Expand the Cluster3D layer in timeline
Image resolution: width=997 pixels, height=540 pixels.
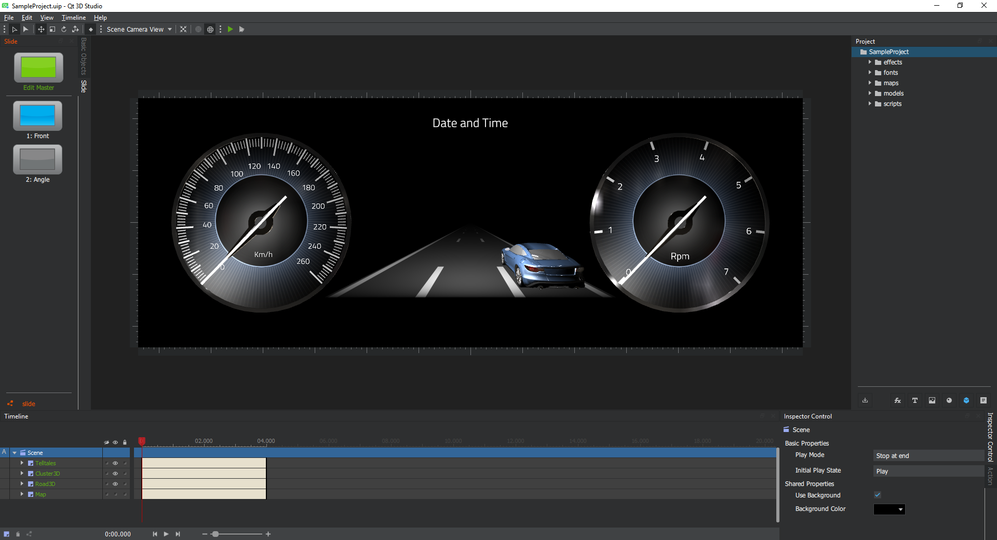click(x=22, y=474)
